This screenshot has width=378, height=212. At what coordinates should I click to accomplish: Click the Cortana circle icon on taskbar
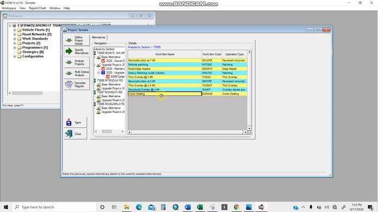pyautogui.click(x=102, y=207)
